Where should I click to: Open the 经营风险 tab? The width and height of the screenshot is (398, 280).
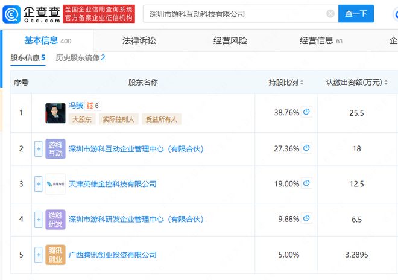230,41
